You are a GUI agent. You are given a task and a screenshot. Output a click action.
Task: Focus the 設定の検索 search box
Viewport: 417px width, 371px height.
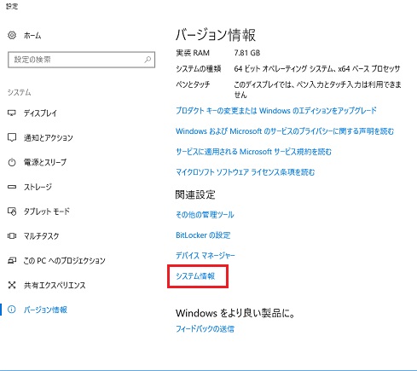click(x=81, y=60)
